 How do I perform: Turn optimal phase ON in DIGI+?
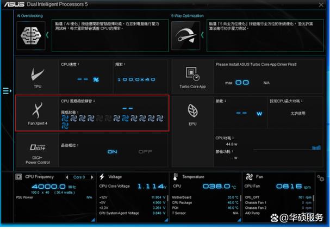pos(112,152)
